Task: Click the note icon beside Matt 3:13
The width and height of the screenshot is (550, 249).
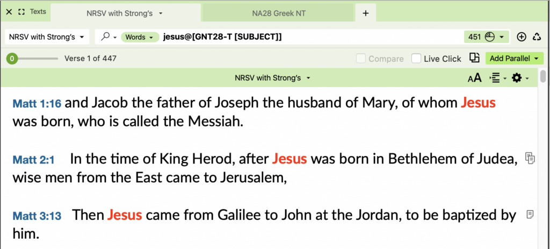Action: coord(530,215)
